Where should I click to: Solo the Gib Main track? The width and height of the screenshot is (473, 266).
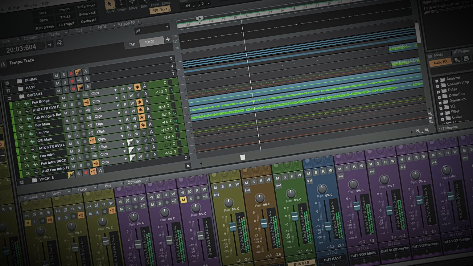click(77, 143)
